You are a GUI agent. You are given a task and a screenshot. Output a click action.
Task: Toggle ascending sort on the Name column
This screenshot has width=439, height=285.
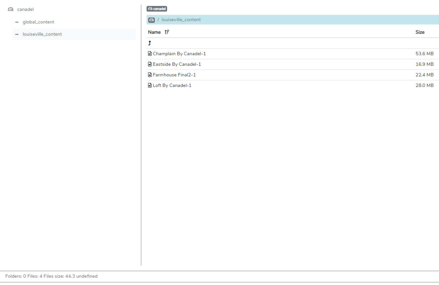point(167,32)
